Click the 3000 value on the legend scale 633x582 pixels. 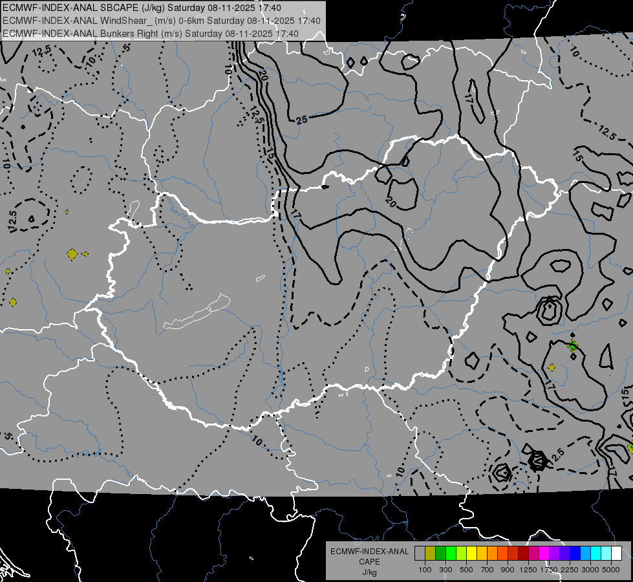590,570
